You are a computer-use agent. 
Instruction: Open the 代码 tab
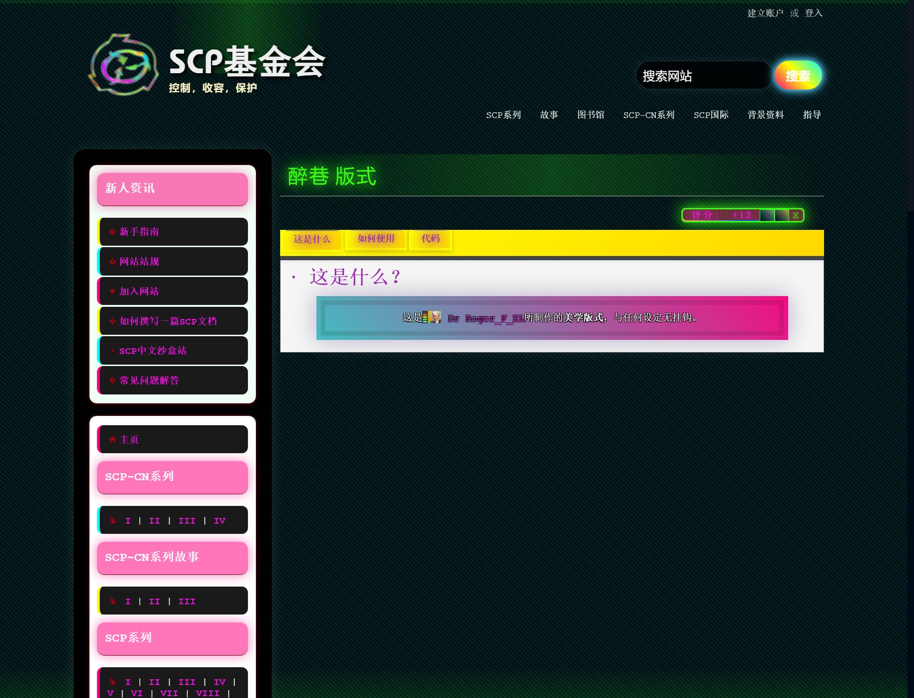pyautogui.click(x=430, y=239)
